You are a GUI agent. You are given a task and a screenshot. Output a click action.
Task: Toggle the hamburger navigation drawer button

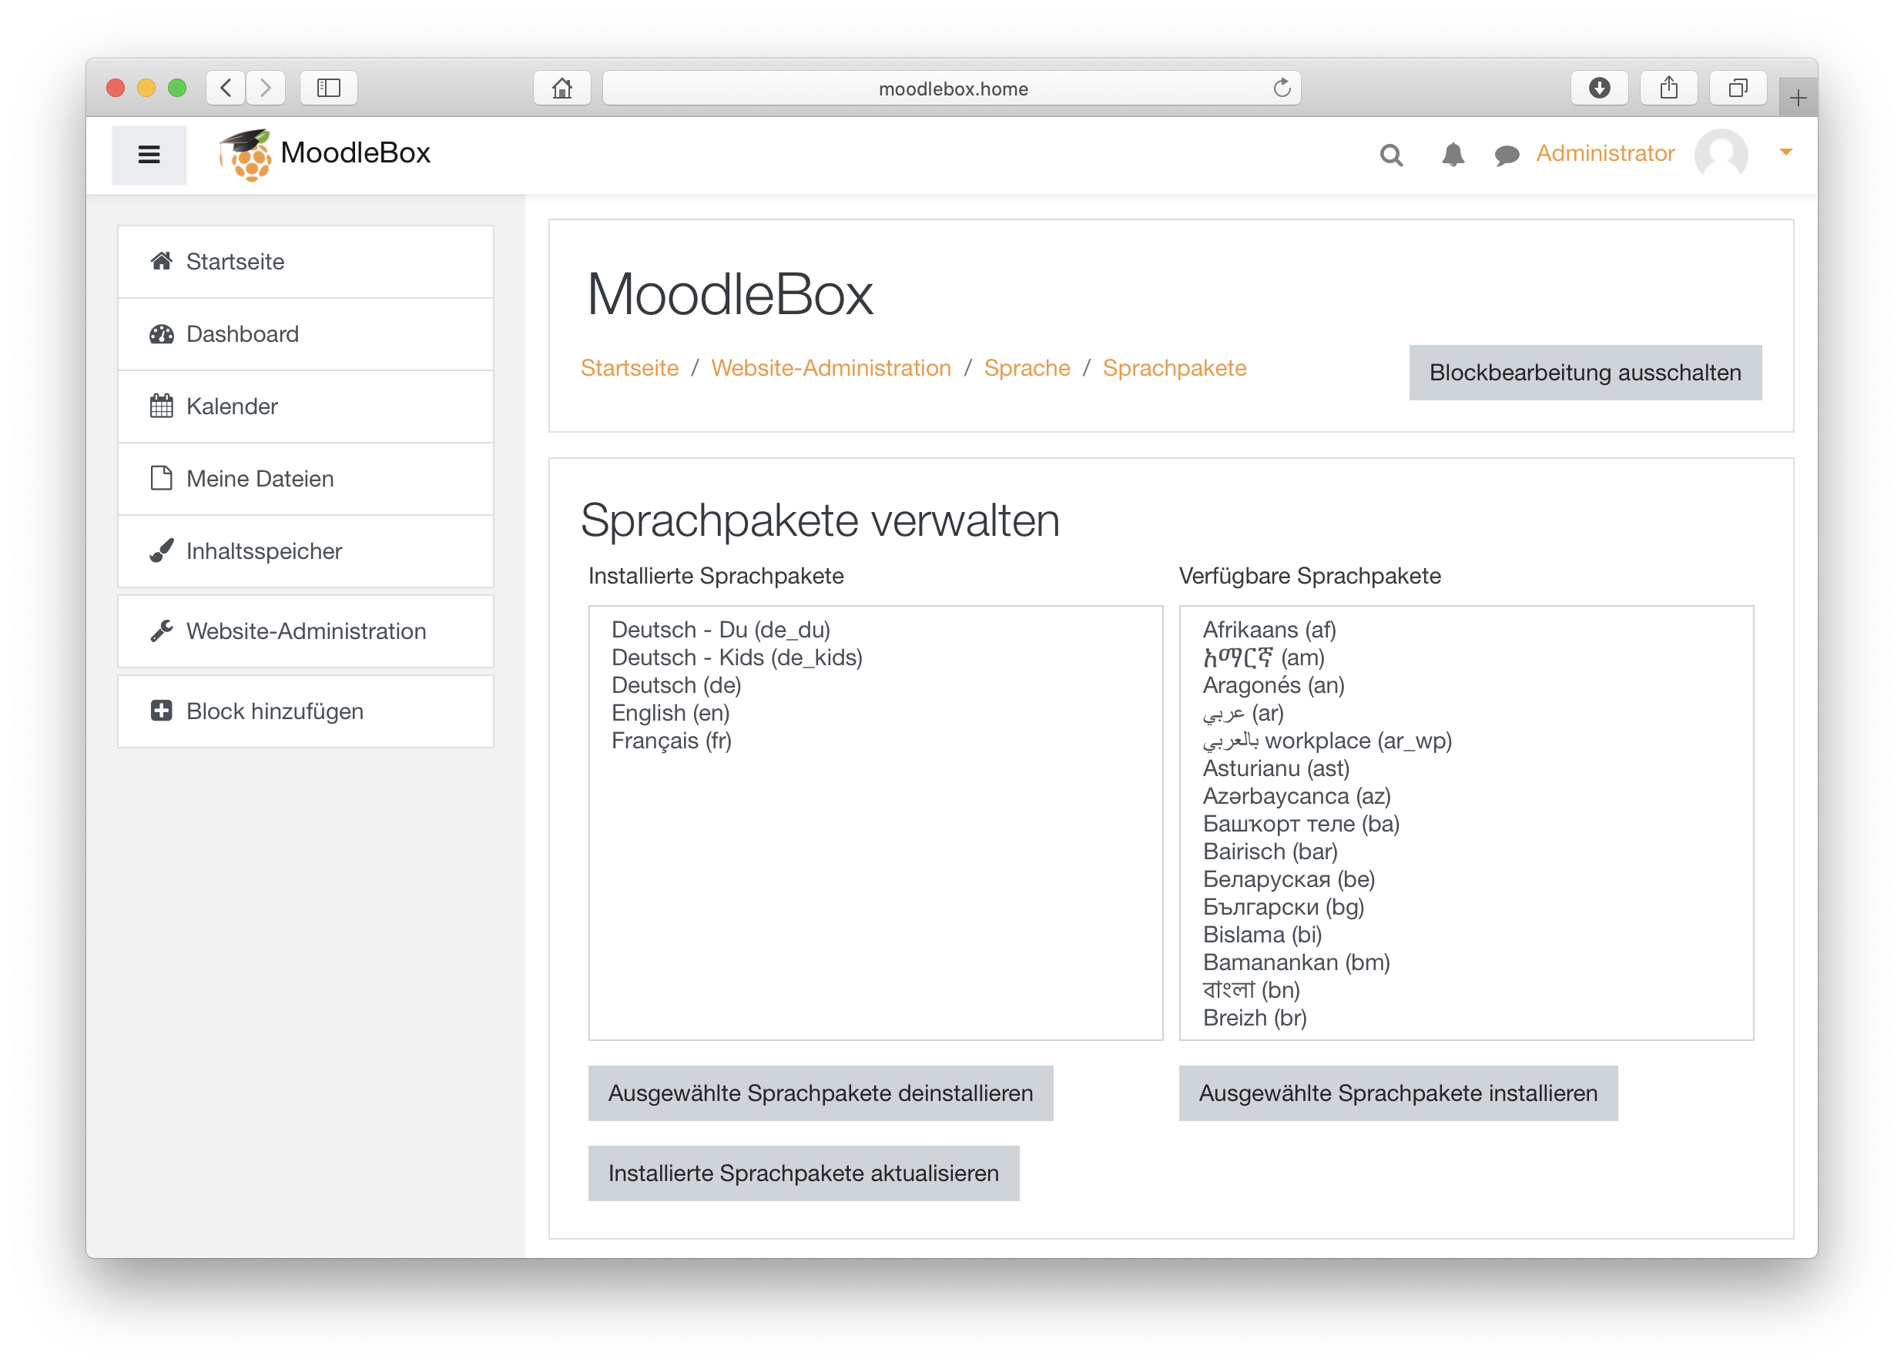tap(149, 155)
